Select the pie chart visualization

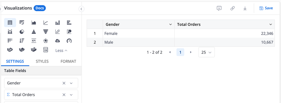click(22, 32)
